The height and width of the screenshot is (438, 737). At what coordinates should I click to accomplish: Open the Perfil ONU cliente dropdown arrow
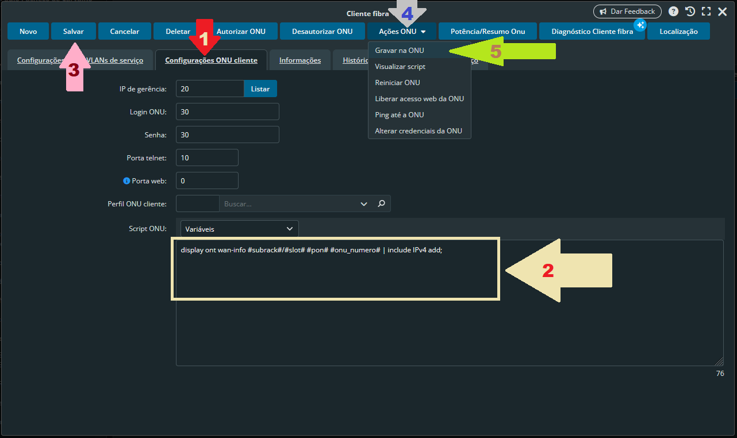point(363,203)
